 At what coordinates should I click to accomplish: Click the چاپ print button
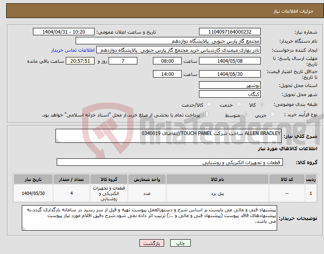click(x=181, y=243)
